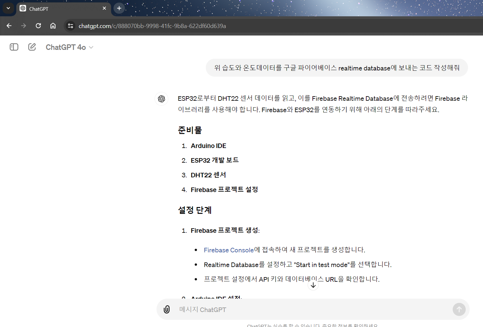
Task: Click the Firebase 프로젝트 생성 step
Action: tap(225, 230)
